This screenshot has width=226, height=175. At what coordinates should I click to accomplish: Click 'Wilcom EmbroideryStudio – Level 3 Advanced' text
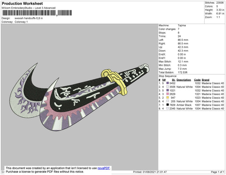click(x=29, y=8)
